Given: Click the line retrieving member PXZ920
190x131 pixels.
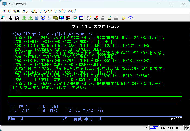Looking at the screenshot, I should click(x=83, y=61).
